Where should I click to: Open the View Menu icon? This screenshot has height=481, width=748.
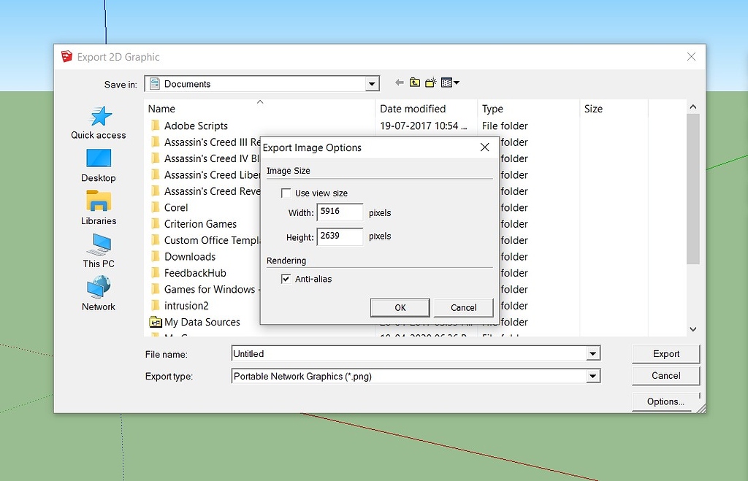point(449,82)
